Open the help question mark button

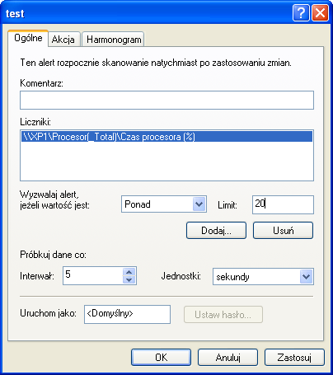coord(301,12)
